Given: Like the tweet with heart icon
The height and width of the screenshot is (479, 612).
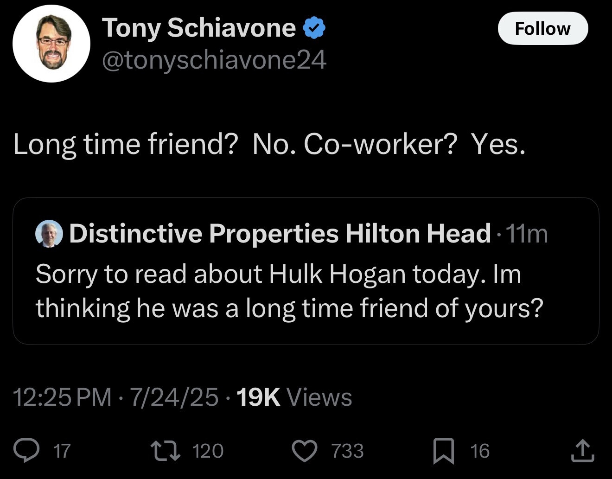Looking at the screenshot, I should click(305, 451).
